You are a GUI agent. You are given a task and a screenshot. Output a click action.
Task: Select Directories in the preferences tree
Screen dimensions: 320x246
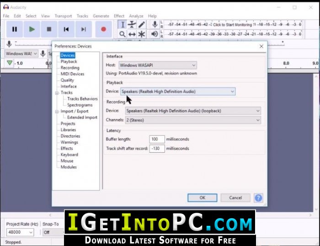coord(70,136)
